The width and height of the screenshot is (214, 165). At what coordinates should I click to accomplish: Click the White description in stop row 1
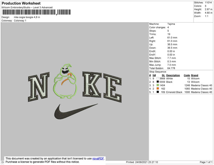(169, 79)
